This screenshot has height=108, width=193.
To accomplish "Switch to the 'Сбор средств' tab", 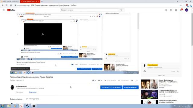I will tap(10, 1).
